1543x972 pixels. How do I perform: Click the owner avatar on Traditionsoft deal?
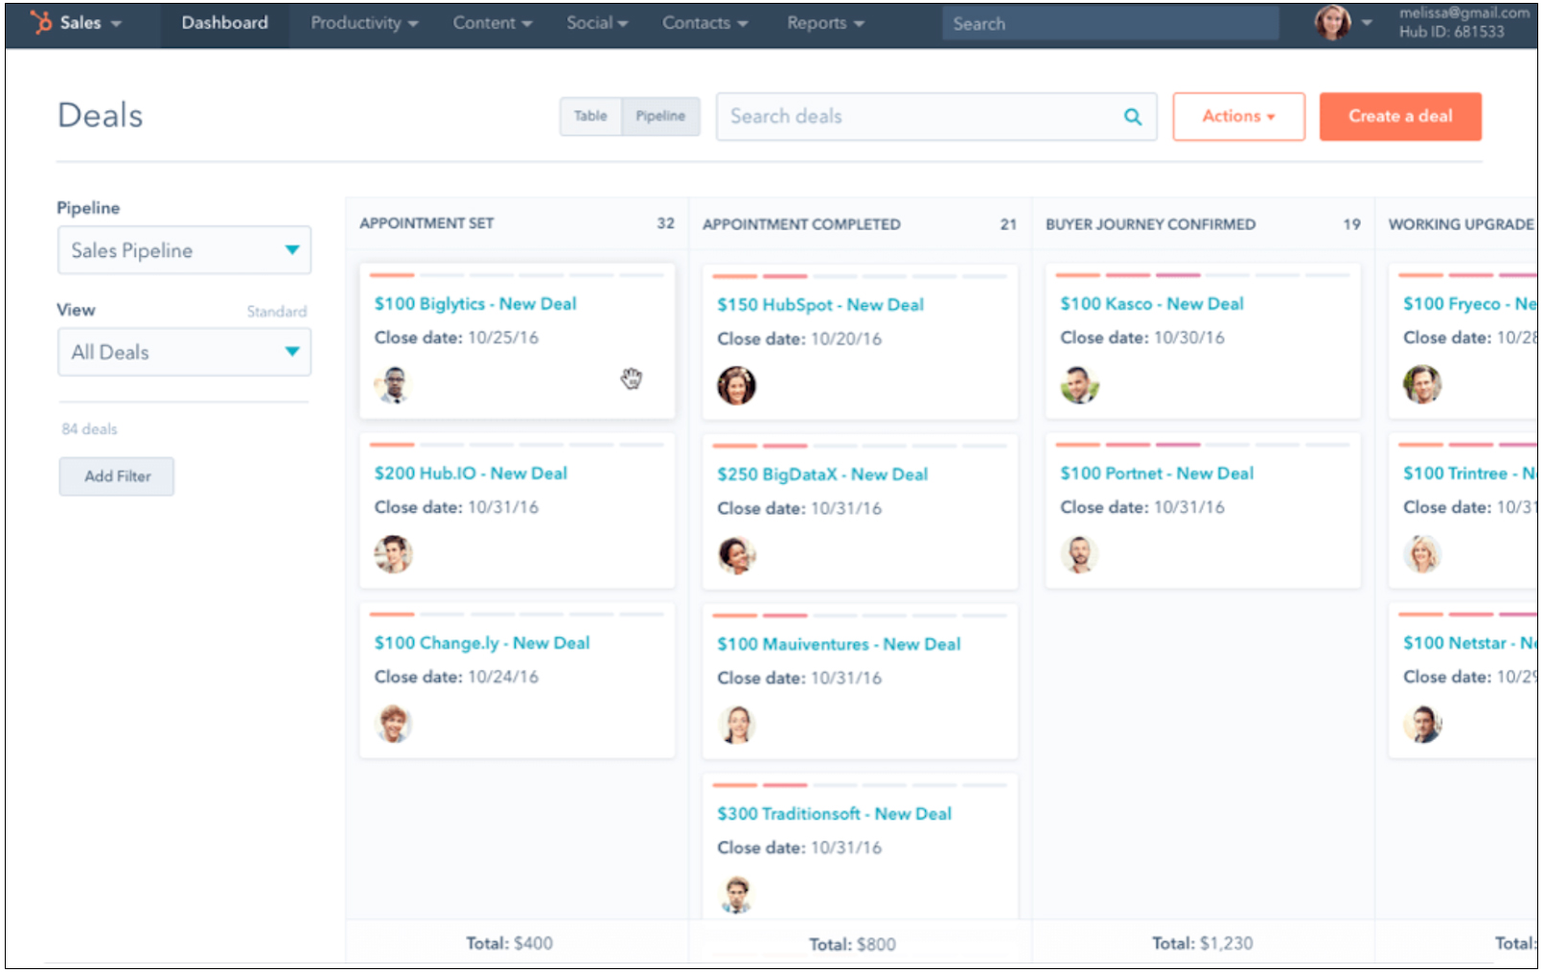pos(736,894)
